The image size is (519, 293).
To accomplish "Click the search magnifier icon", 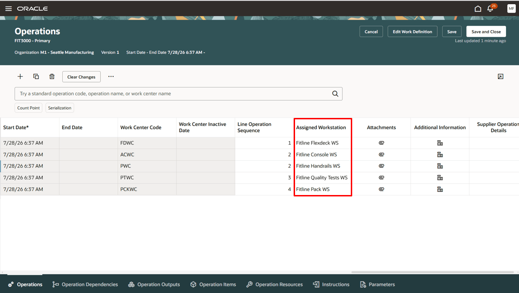I will (x=335, y=94).
